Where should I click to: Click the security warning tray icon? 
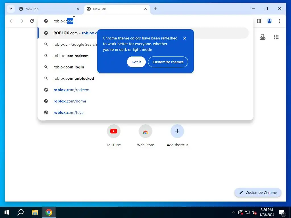[240, 212]
